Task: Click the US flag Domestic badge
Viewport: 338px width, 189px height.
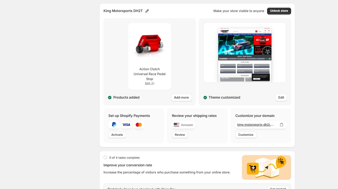Action: tap(184, 125)
